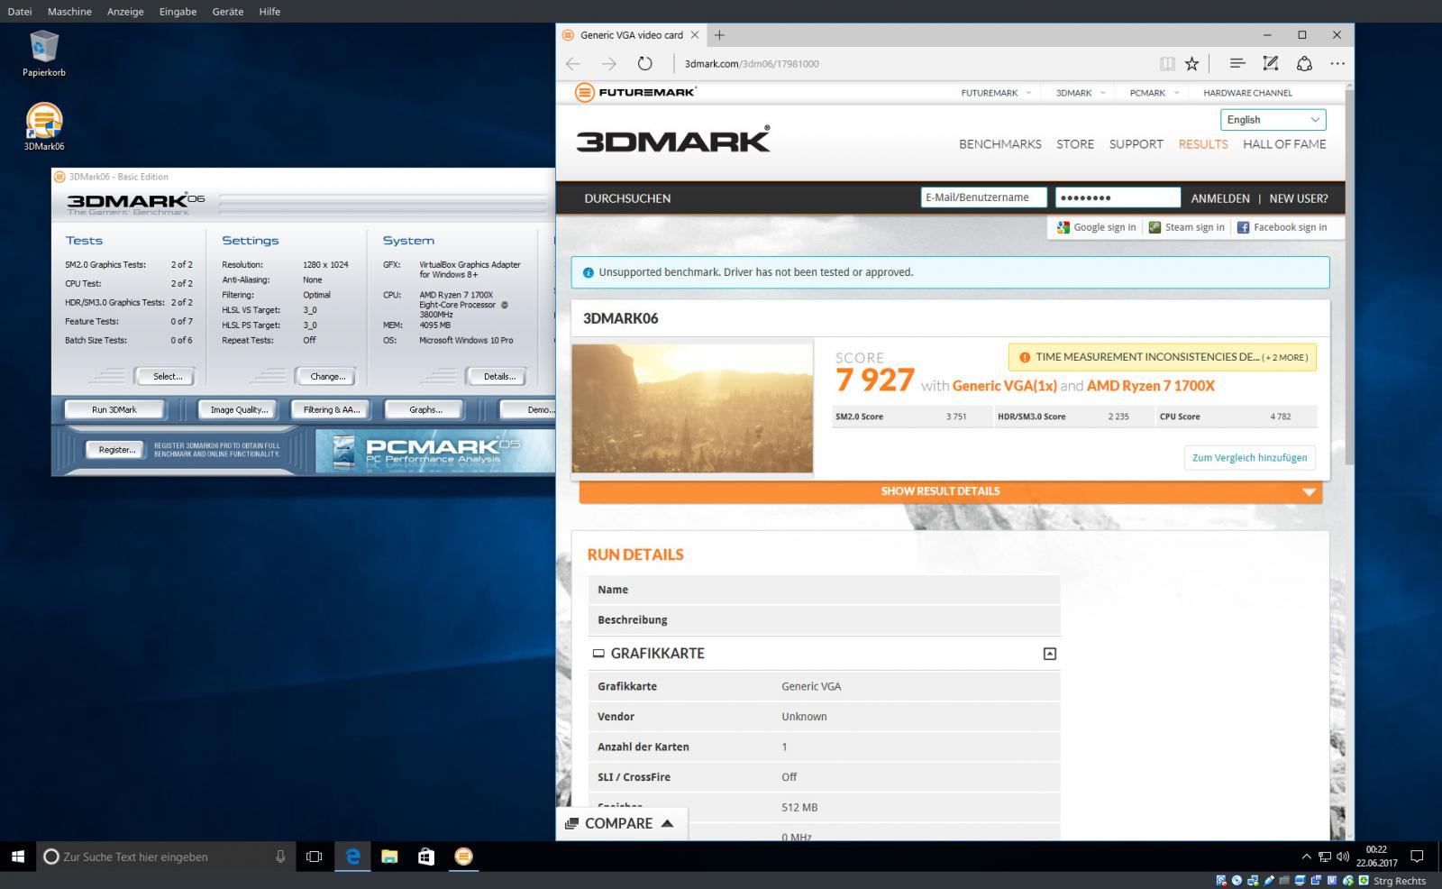1442x889 pixels.
Task: Open Edge more actions menu
Action: pyautogui.click(x=1337, y=63)
